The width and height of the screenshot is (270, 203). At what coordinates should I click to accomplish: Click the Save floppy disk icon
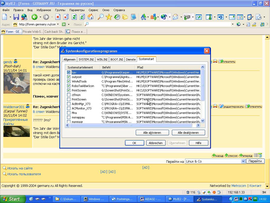point(16,17)
